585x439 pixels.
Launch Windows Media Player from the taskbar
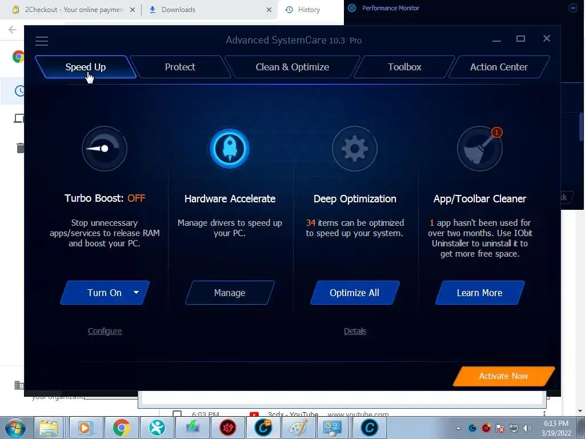coord(85,428)
